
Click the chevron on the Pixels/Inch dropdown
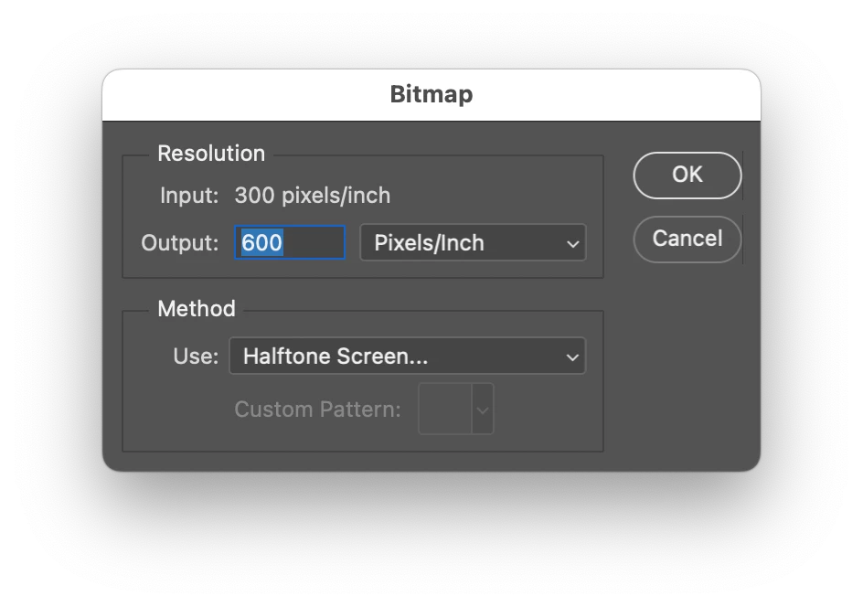click(573, 243)
